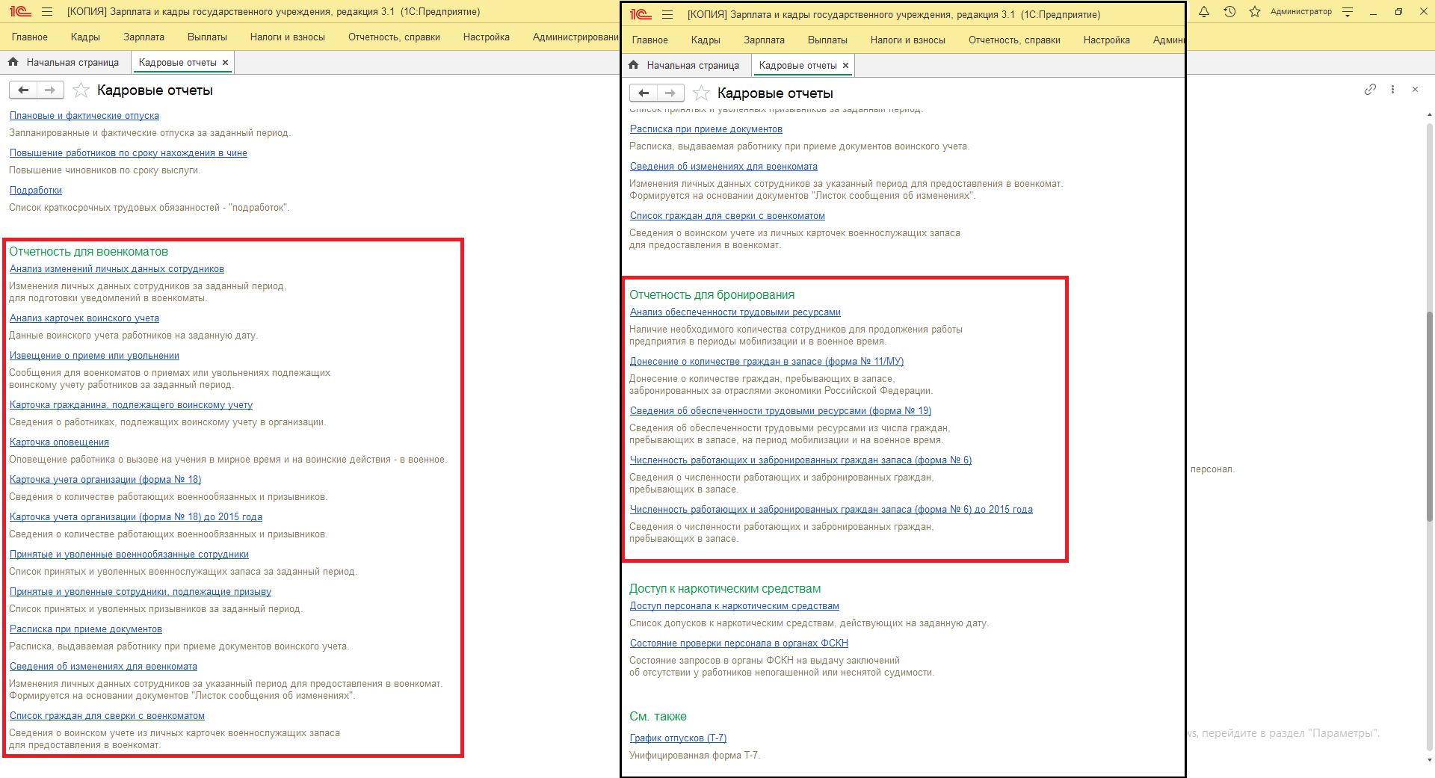Open Настройка menu in right window

pos(1107,40)
